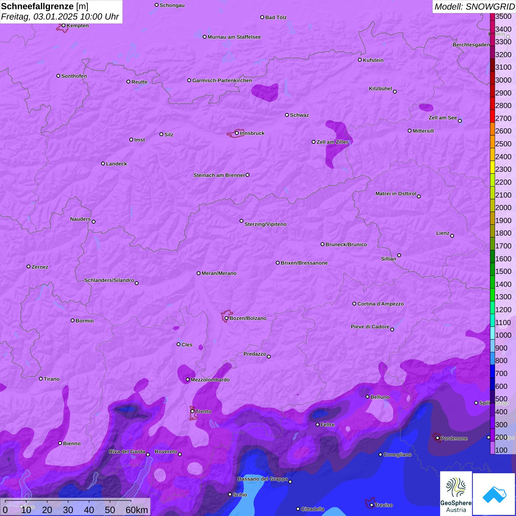Click the Zernez location dot

29,266
